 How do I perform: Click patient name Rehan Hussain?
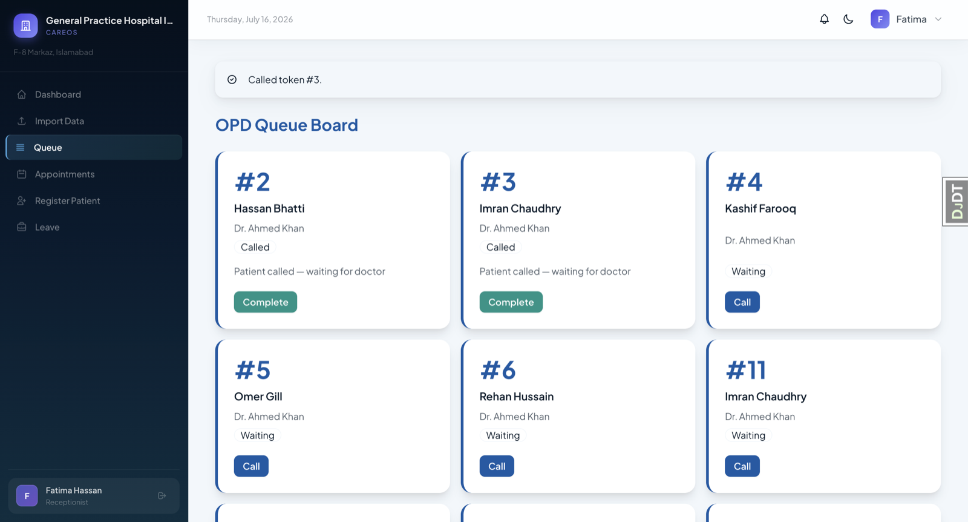pyautogui.click(x=517, y=397)
